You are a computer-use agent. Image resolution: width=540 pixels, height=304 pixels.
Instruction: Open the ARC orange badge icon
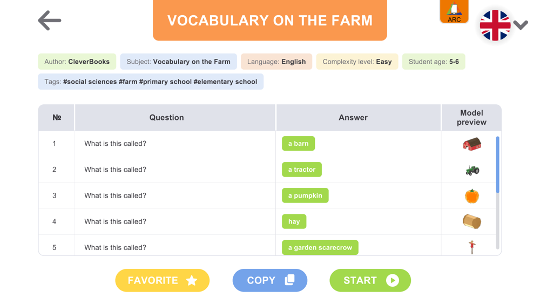click(x=454, y=11)
